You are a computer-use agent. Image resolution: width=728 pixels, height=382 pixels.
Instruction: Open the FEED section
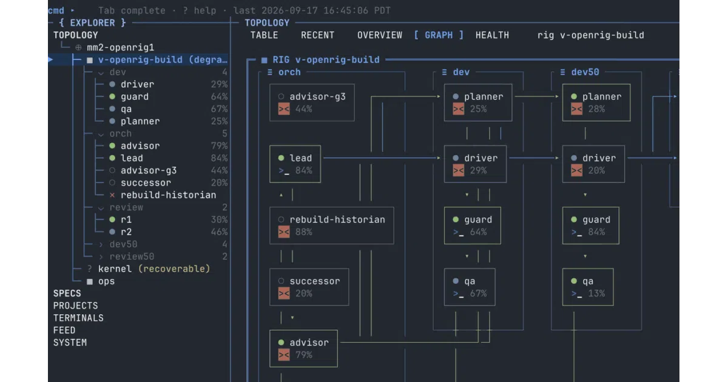pos(64,330)
